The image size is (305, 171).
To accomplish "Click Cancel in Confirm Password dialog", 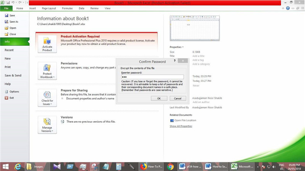I will (x=178, y=99).
